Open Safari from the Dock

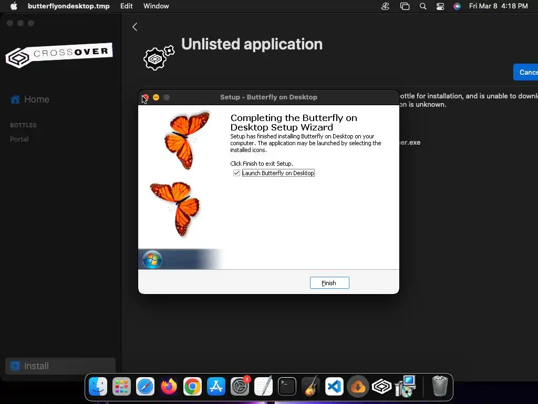145,387
